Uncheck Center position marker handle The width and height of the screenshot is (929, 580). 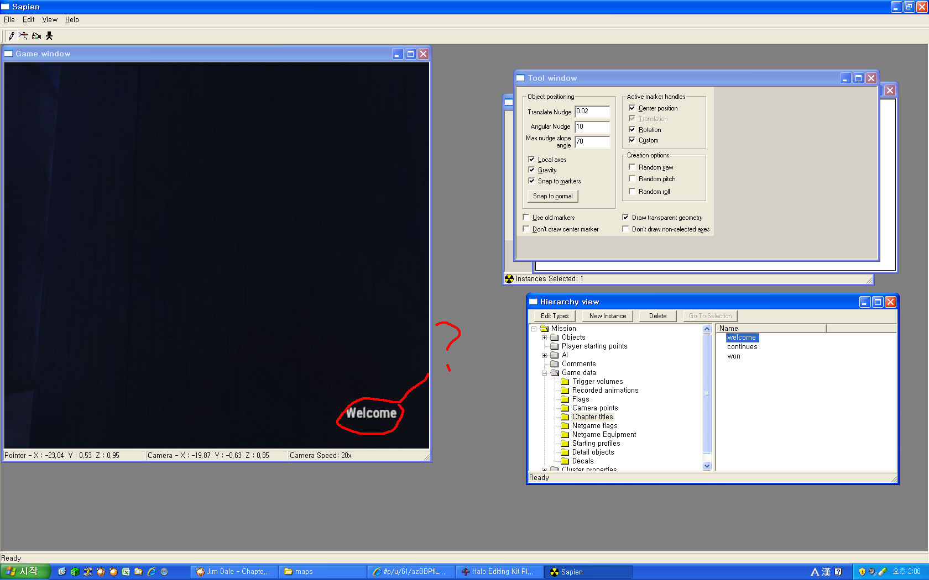(632, 108)
